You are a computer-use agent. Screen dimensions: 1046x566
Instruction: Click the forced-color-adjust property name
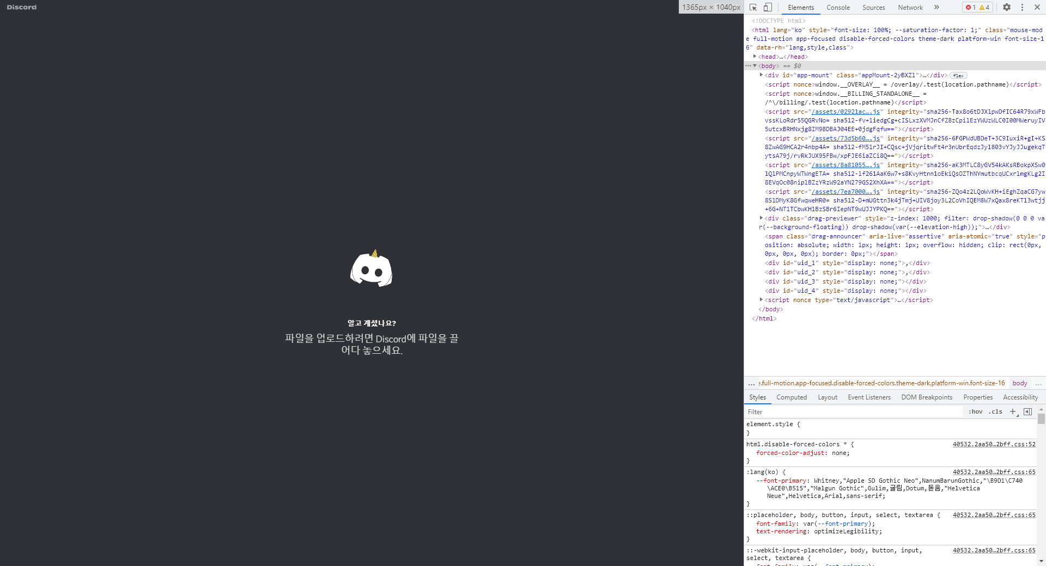click(789, 453)
